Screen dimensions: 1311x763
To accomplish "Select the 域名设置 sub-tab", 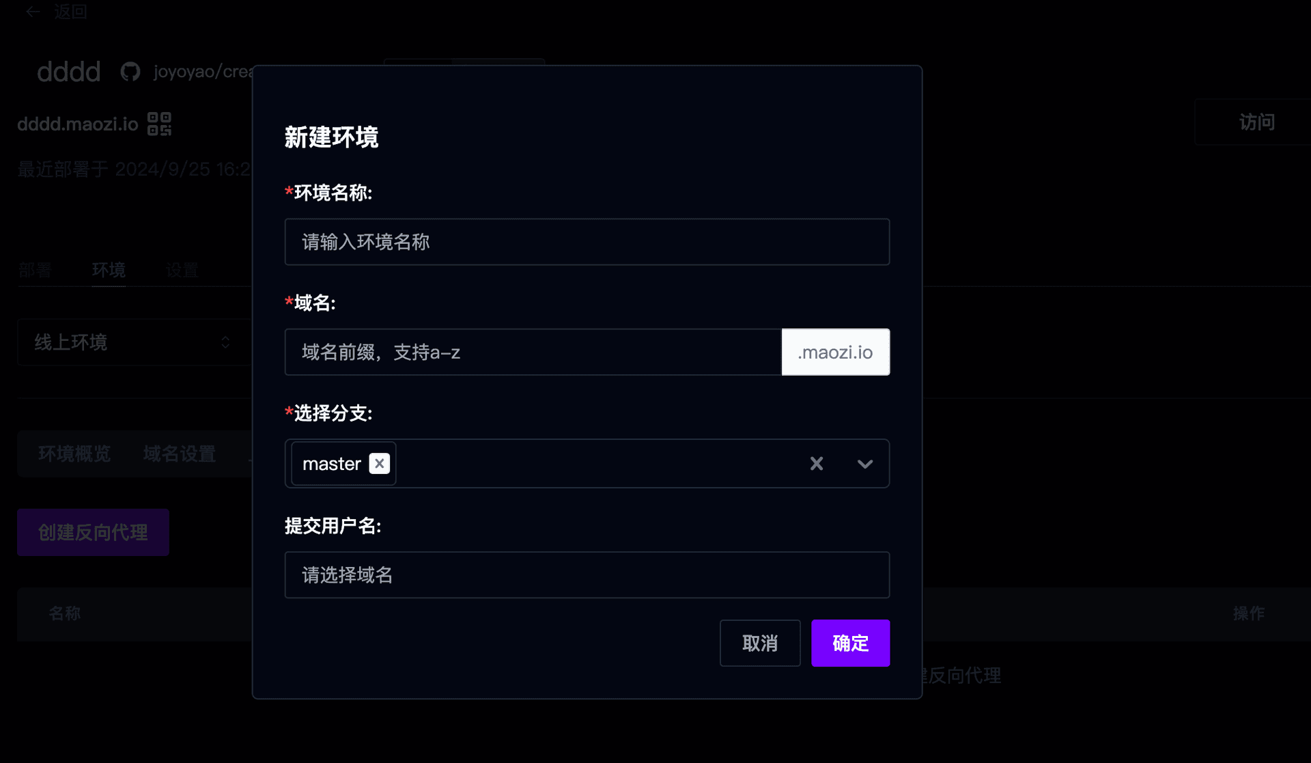I will pos(180,454).
